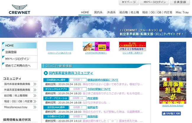Click the その他のトピック category label

coord(56,116)
